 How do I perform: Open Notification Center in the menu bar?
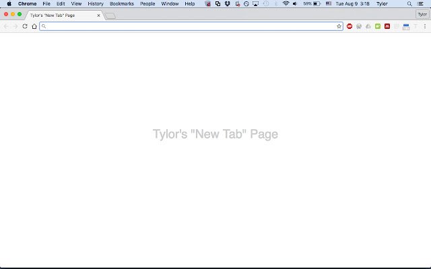point(420,4)
